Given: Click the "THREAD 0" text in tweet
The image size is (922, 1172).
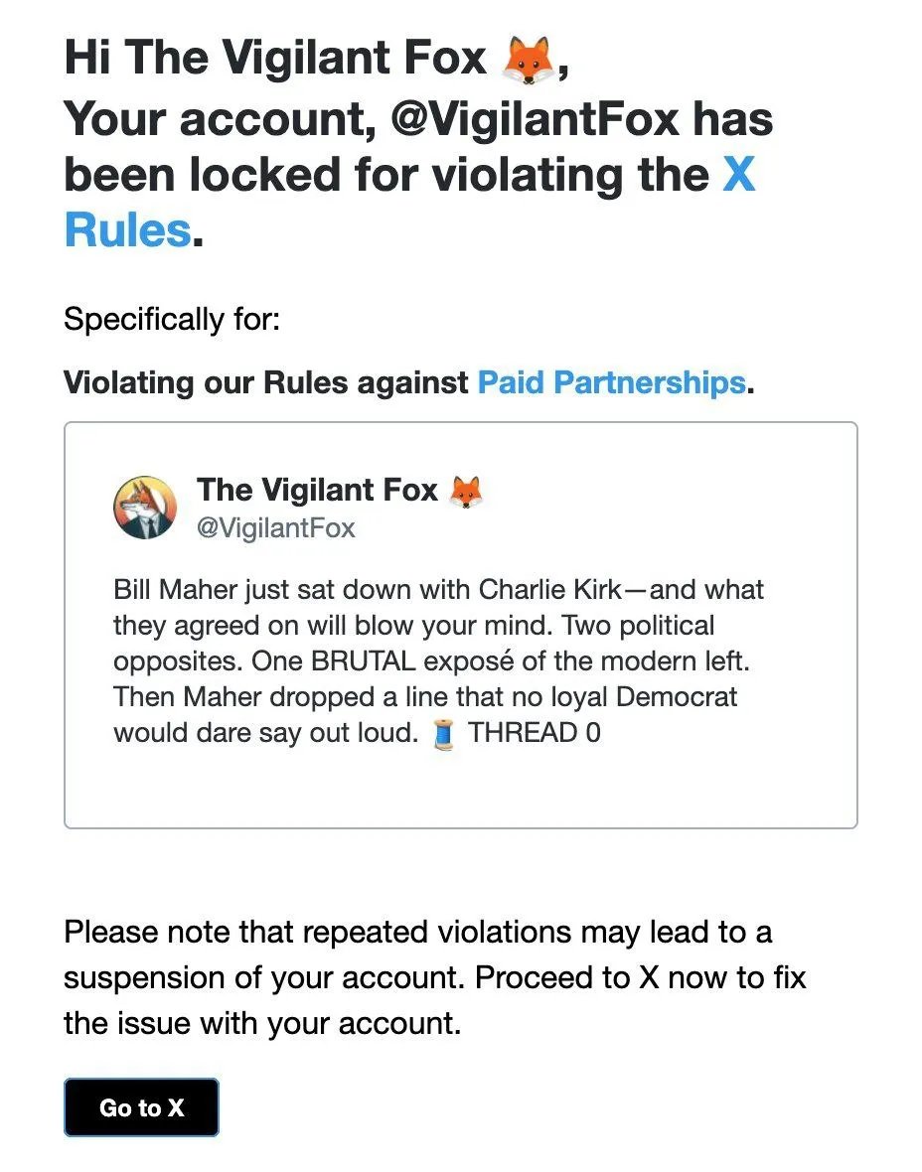Looking at the screenshot, I should point(534,734).
